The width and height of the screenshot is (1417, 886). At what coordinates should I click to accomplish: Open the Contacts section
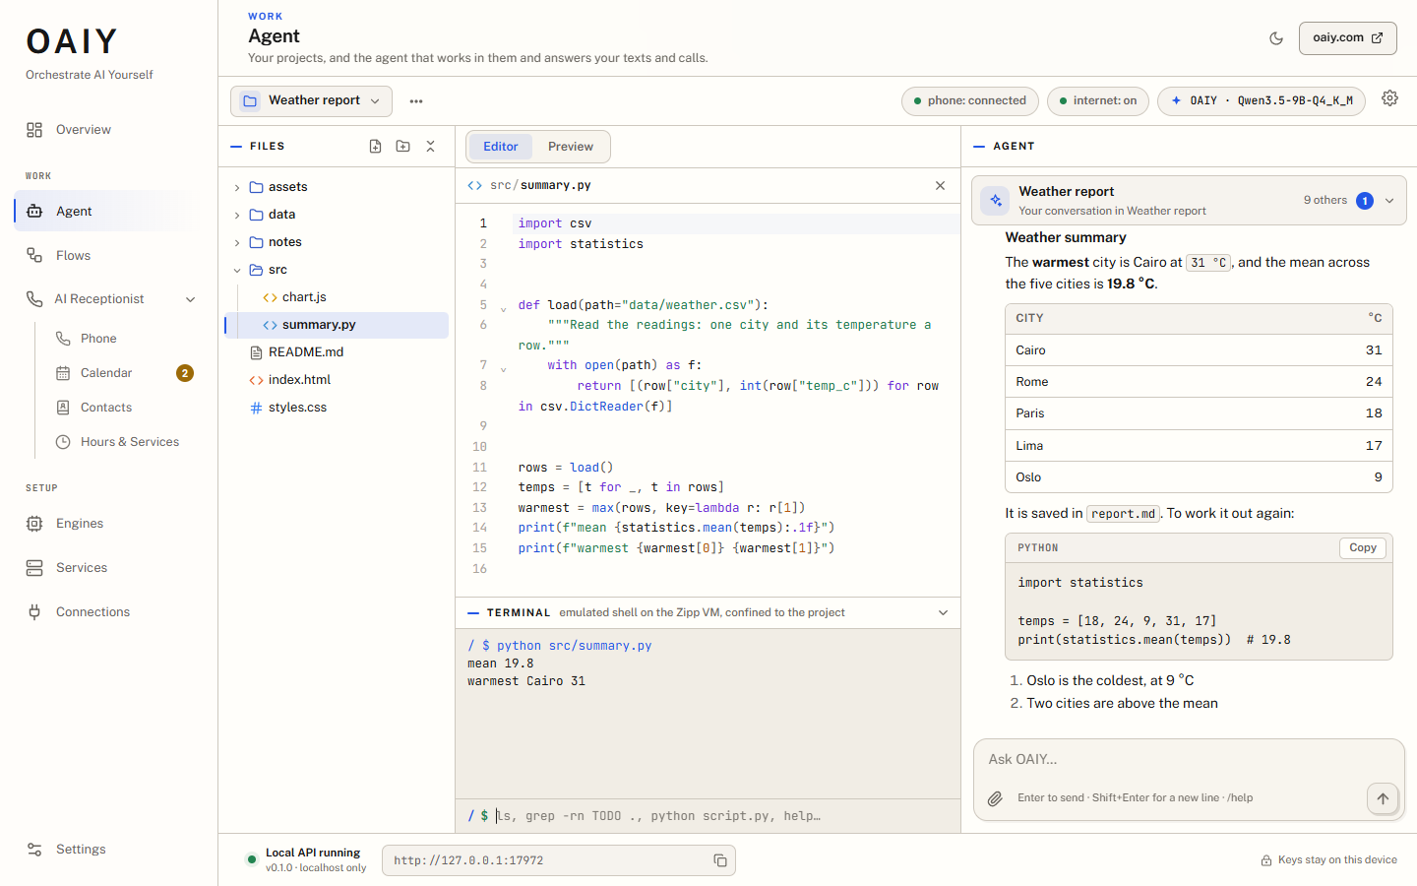(122, 408)
